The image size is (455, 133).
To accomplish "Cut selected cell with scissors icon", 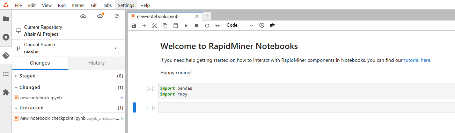I will coord(155,26).
